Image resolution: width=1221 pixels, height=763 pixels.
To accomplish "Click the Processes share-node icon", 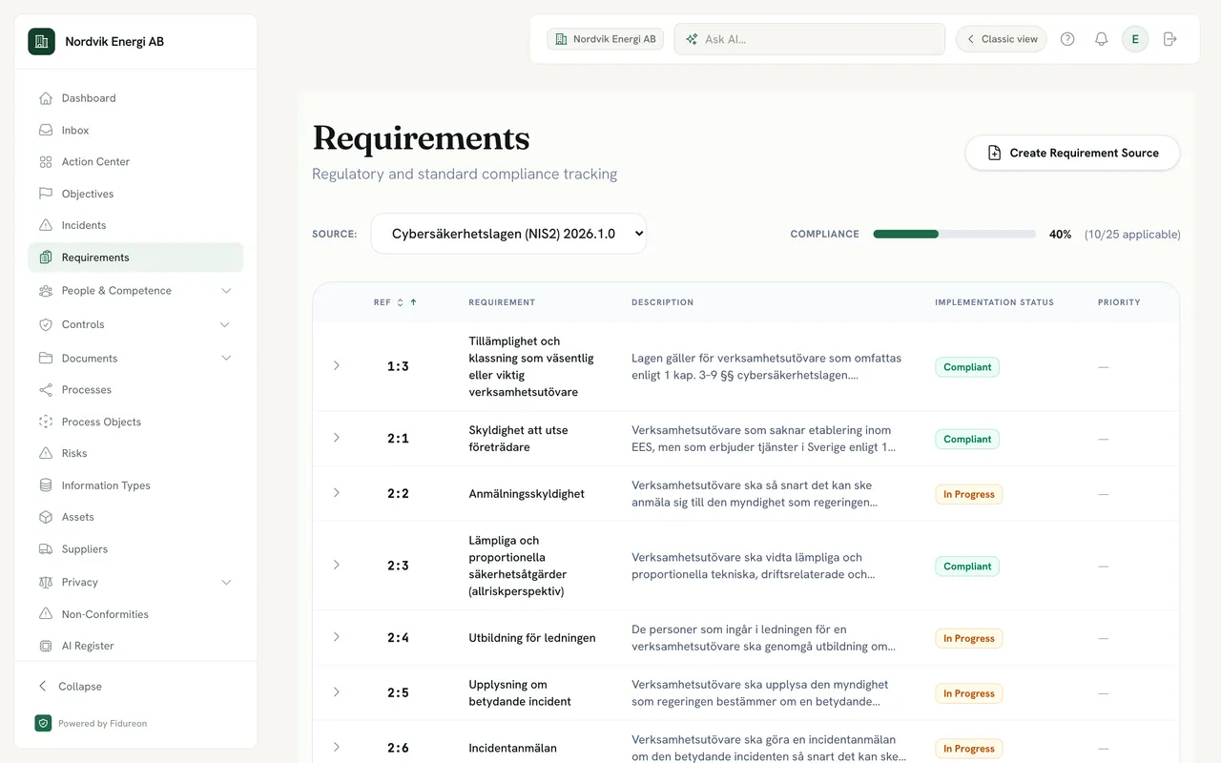I will pos(46,390).
